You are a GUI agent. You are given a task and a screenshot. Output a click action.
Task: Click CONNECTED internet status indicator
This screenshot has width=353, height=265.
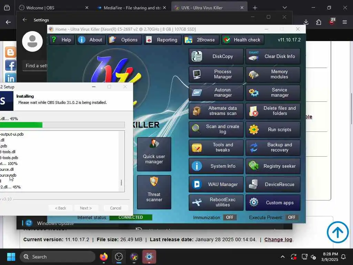point(131,217)
